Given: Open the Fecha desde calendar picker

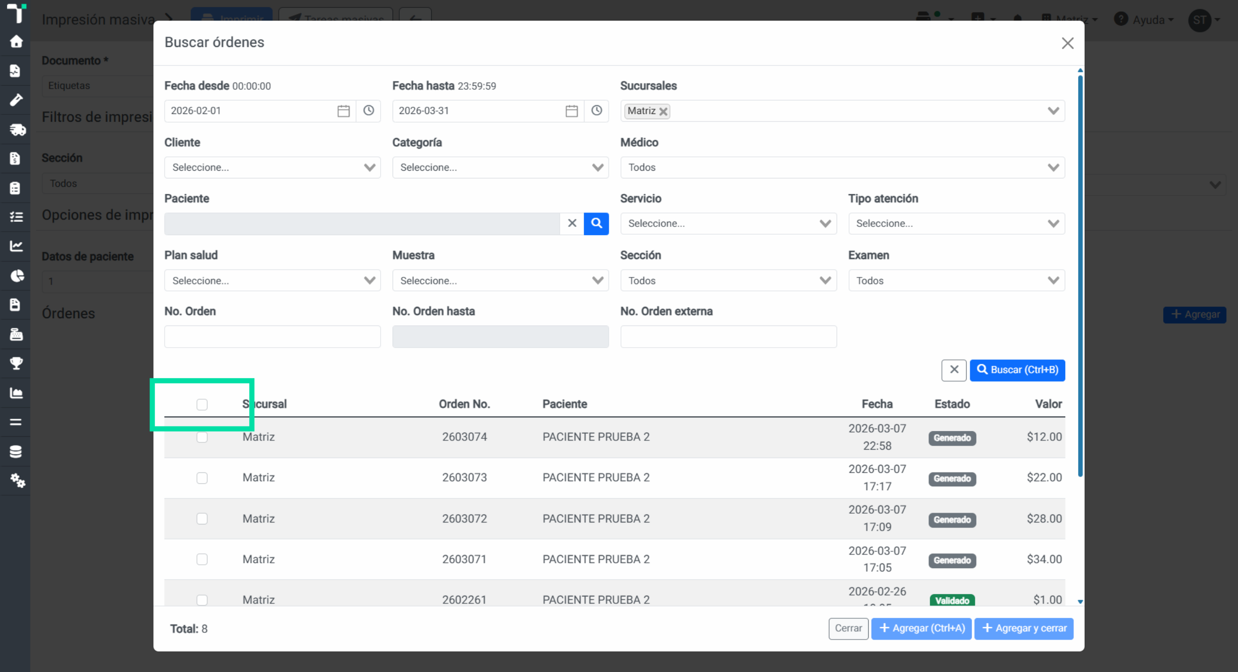Looking at the screenshot, I should coord(344,111).
